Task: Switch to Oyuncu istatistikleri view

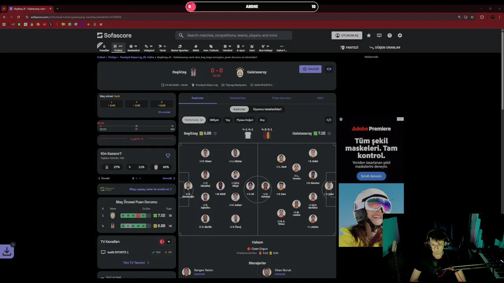Action: click(x=267, y=109)
